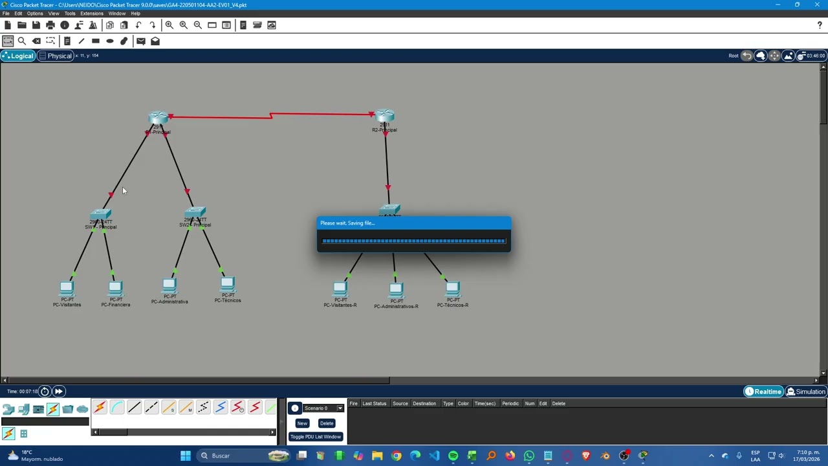Select the Draw Ellipse tool
This screenshot has width=828, height=466.
pos(109,41)
